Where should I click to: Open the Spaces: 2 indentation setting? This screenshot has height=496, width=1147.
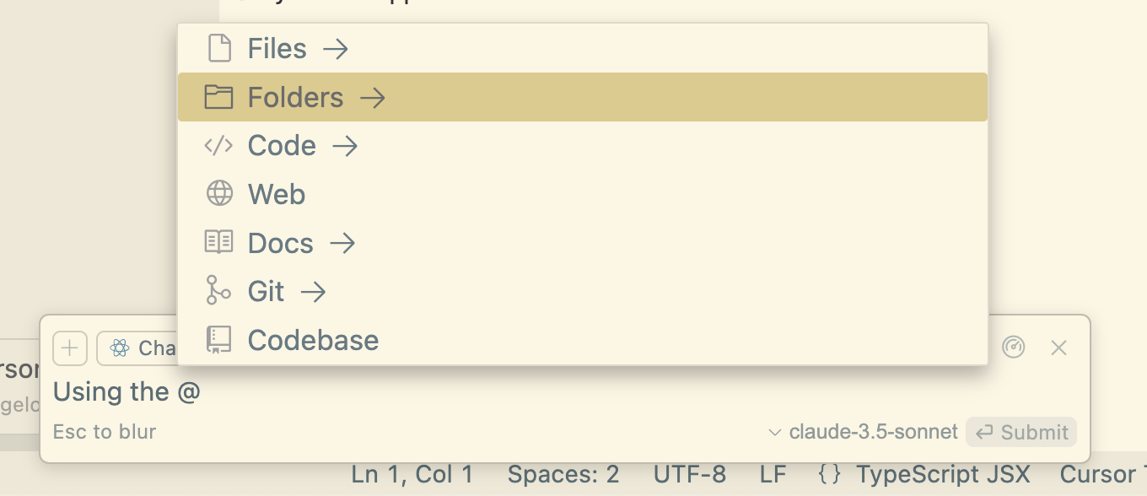[563, 475]
